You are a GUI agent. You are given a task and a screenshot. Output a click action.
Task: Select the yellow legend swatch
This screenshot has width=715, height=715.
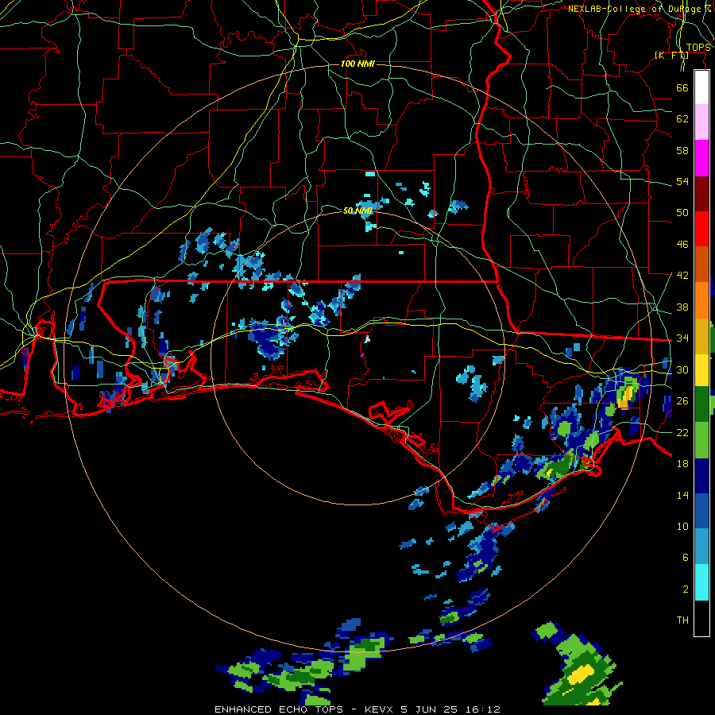tap(701, 369)
